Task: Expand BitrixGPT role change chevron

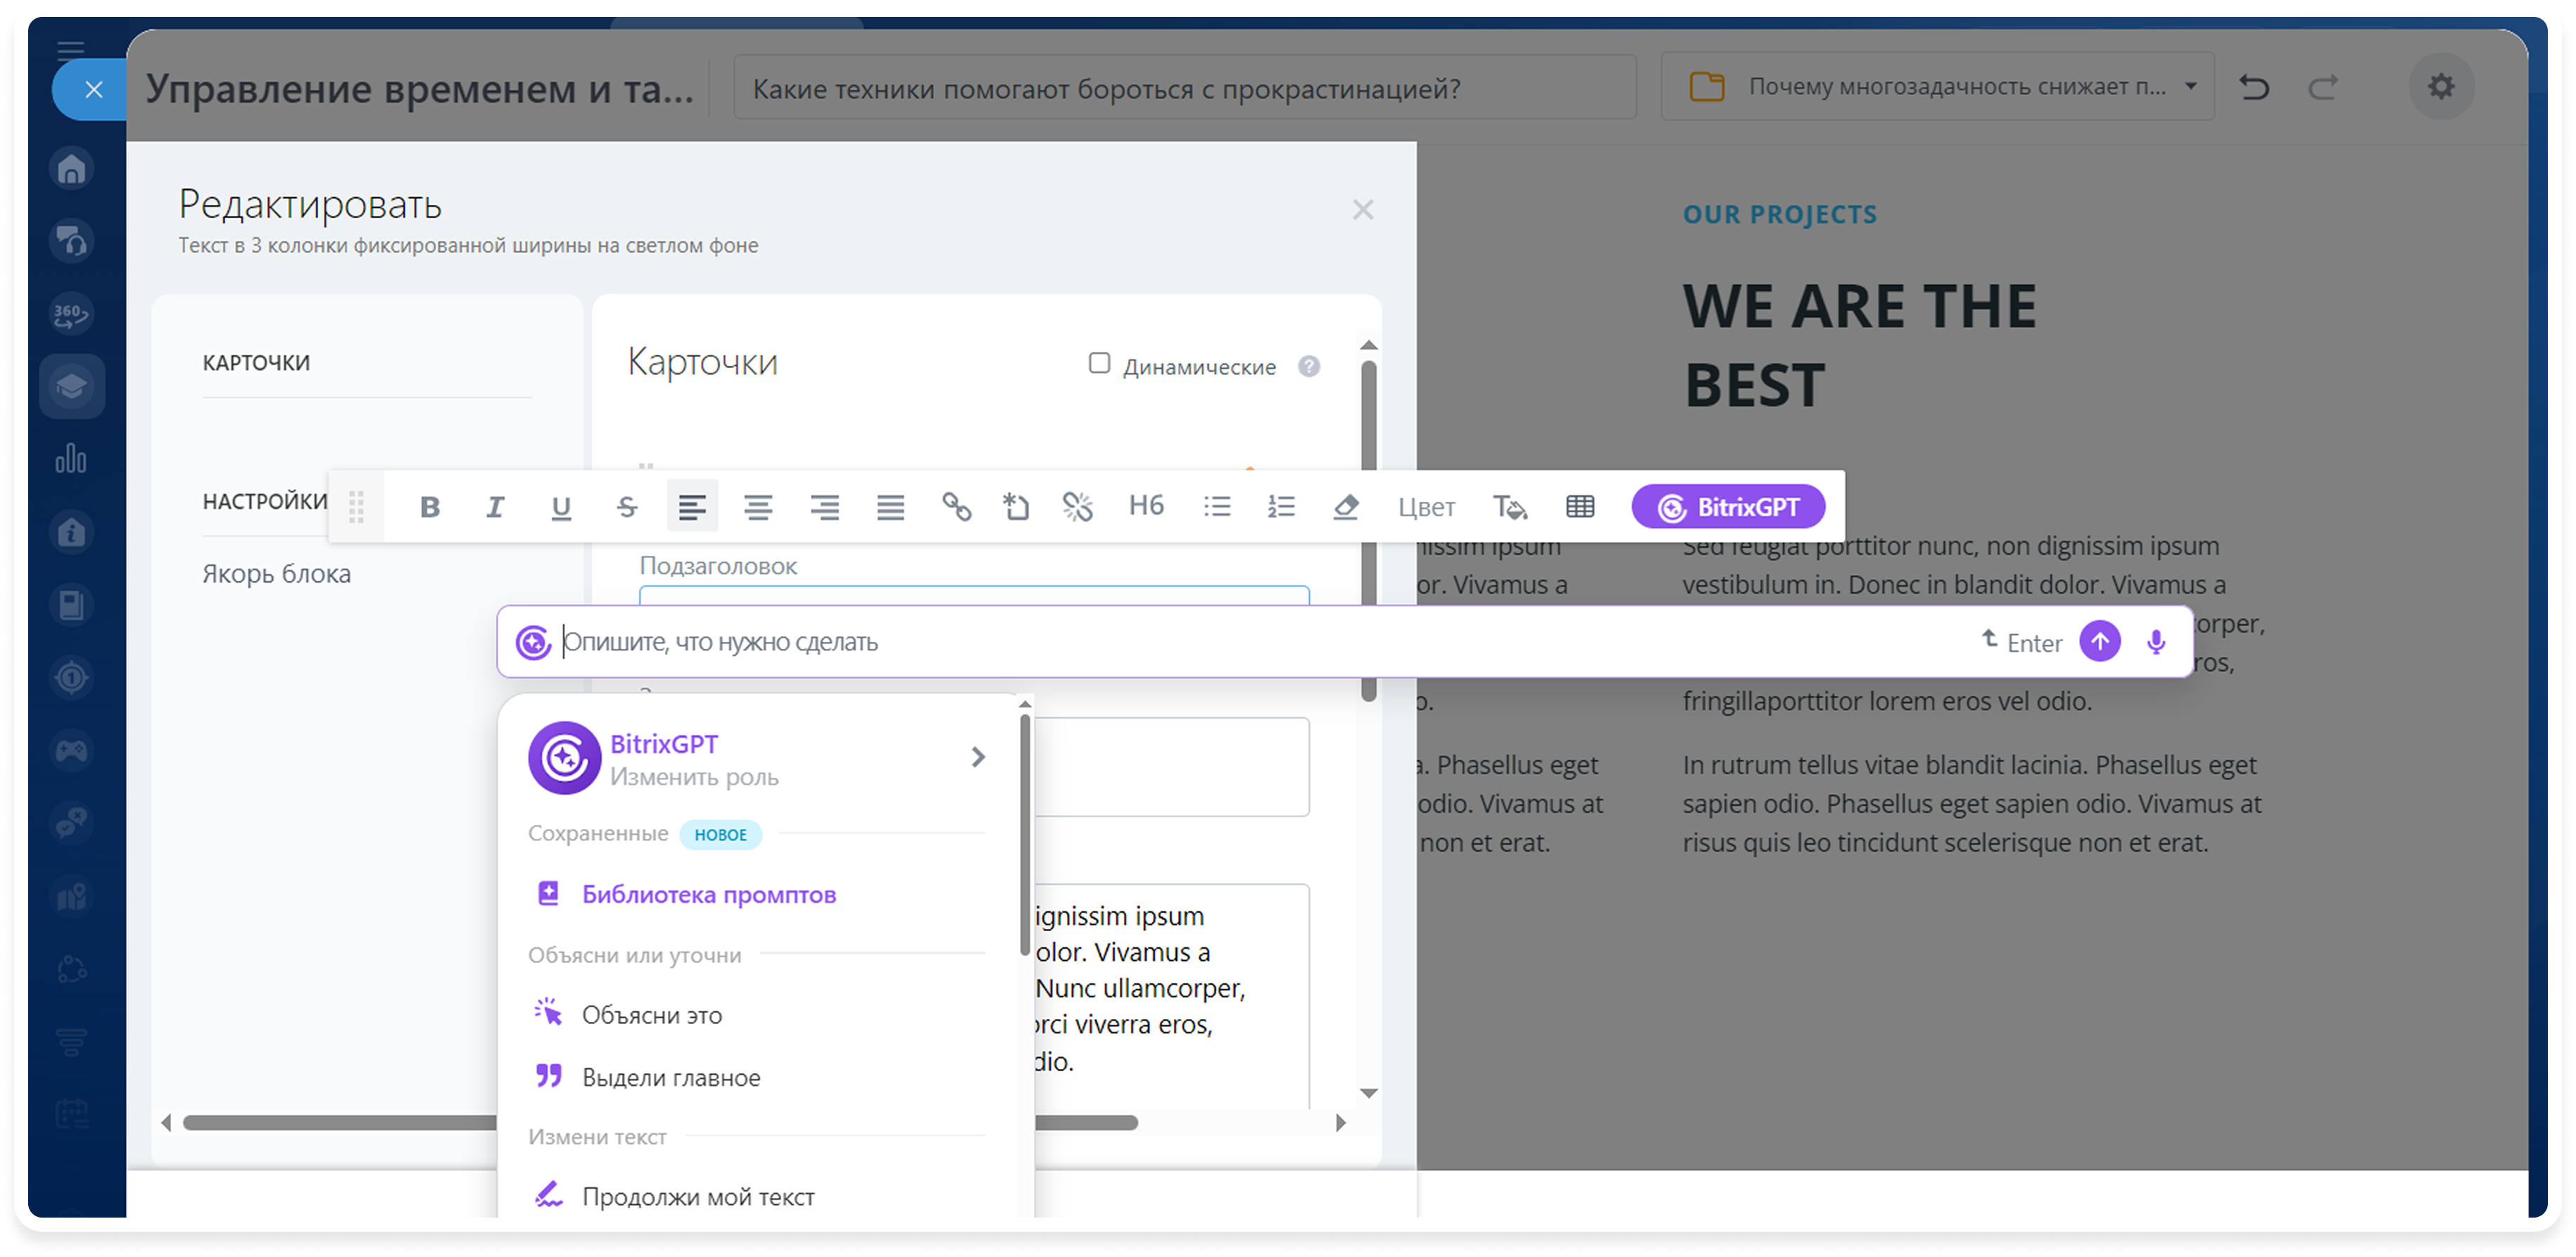Action: (x=978, y=757)
